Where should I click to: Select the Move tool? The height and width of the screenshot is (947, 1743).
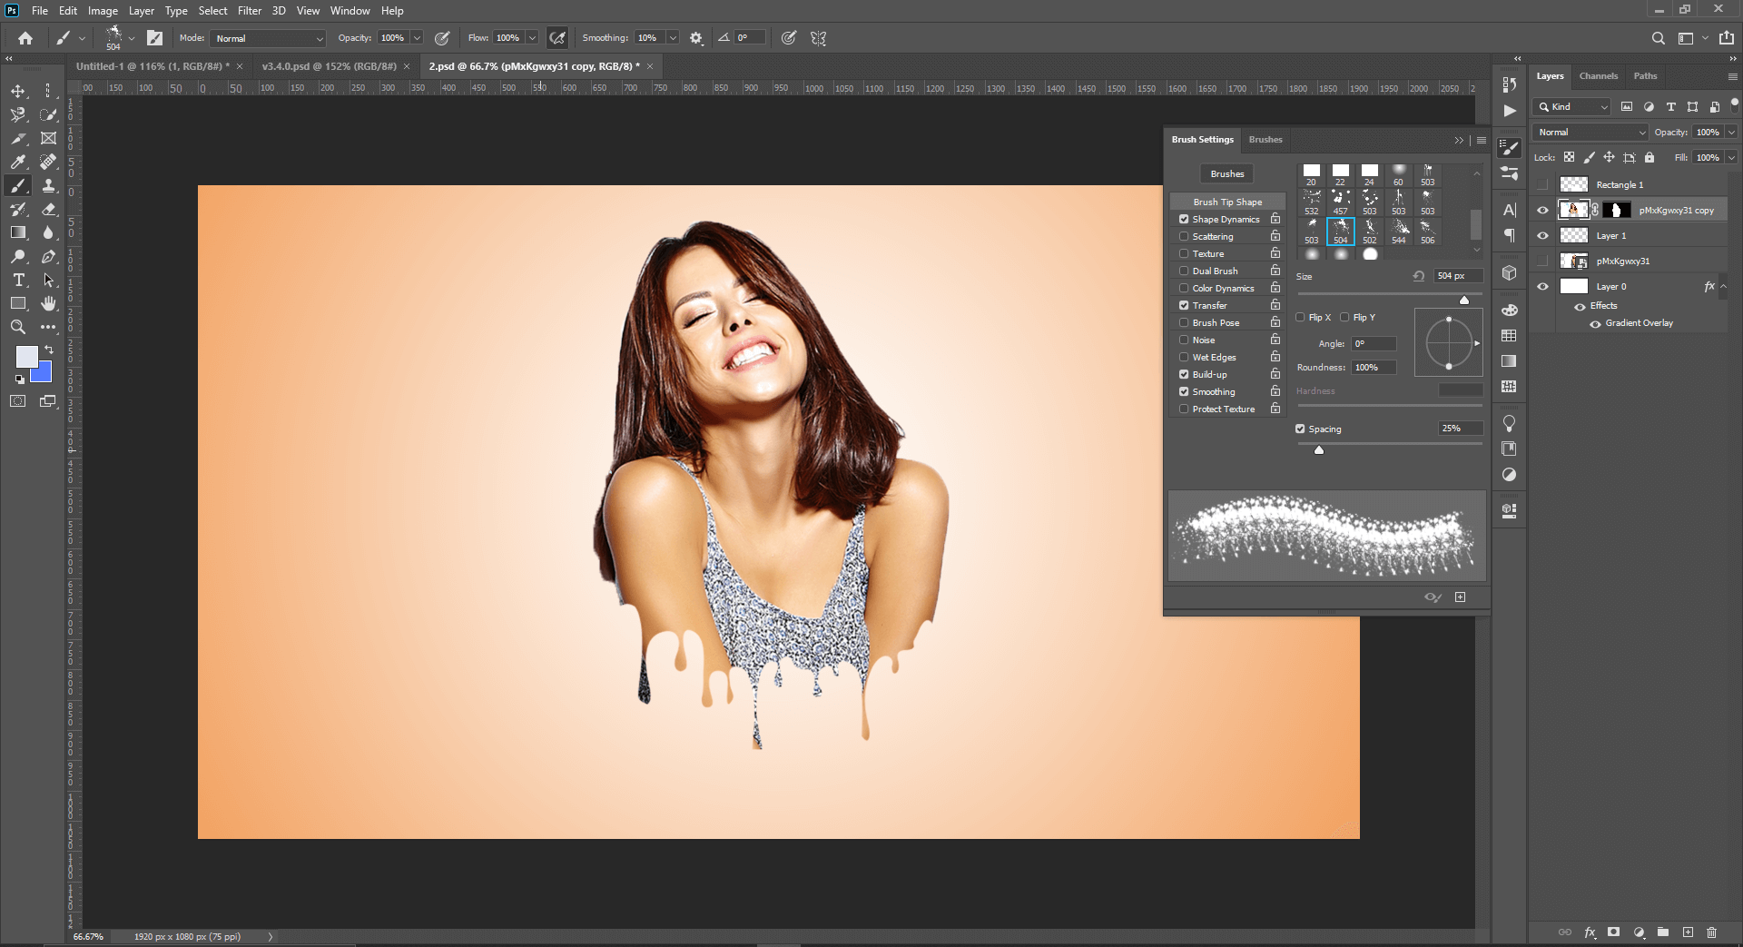[18, 91]
